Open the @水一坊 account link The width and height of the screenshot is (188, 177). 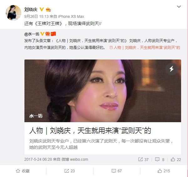[x=32, y=34]
